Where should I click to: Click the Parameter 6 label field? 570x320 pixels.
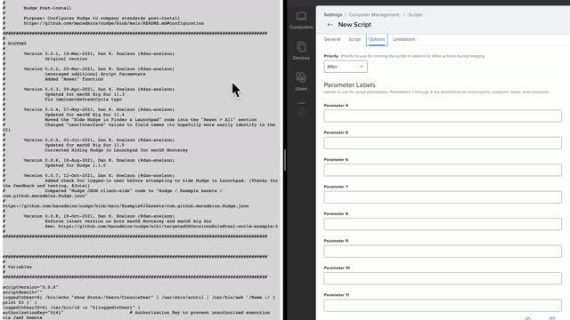443,170
